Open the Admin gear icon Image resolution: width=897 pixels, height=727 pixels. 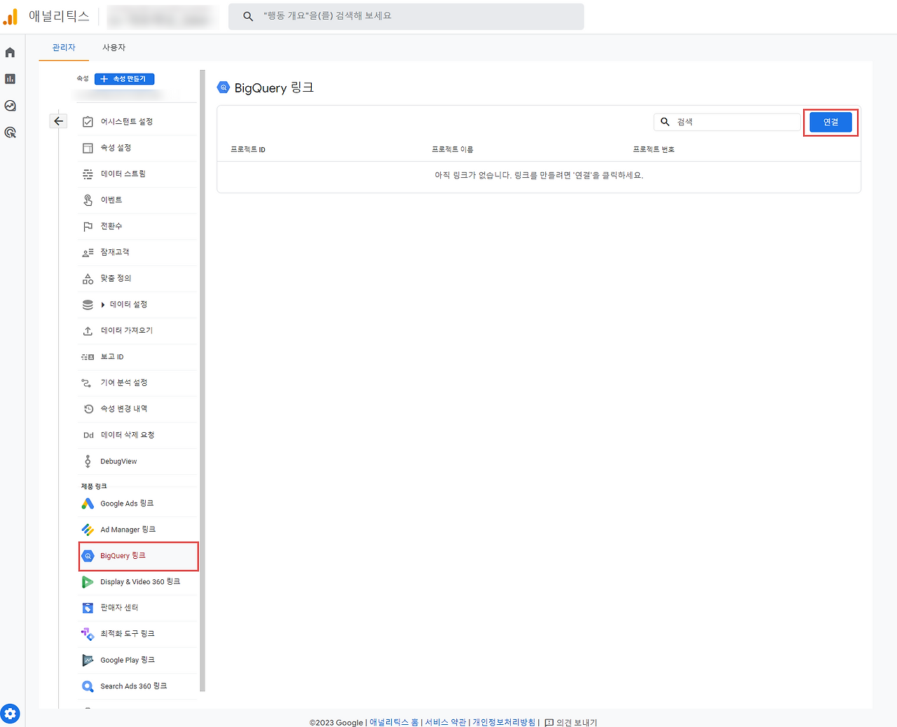click(x=10, y=714)
